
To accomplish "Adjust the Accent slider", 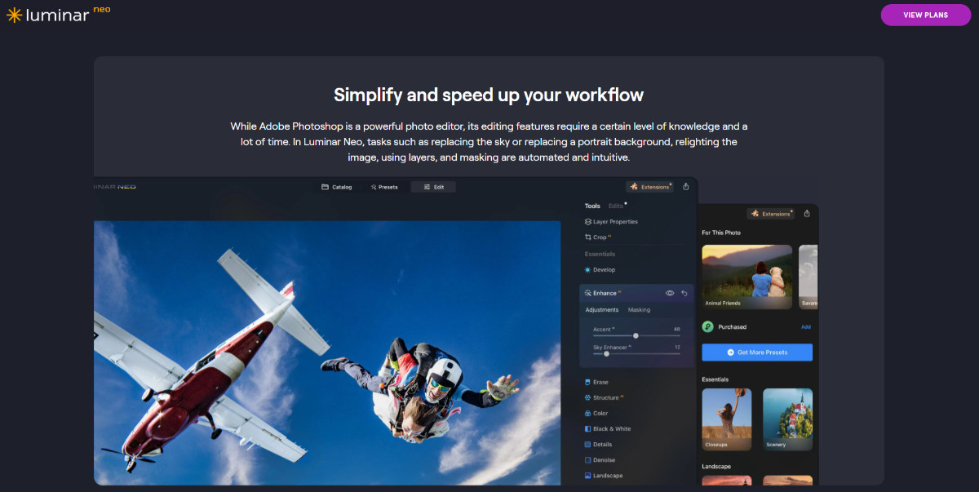I will tap(636, 335).
